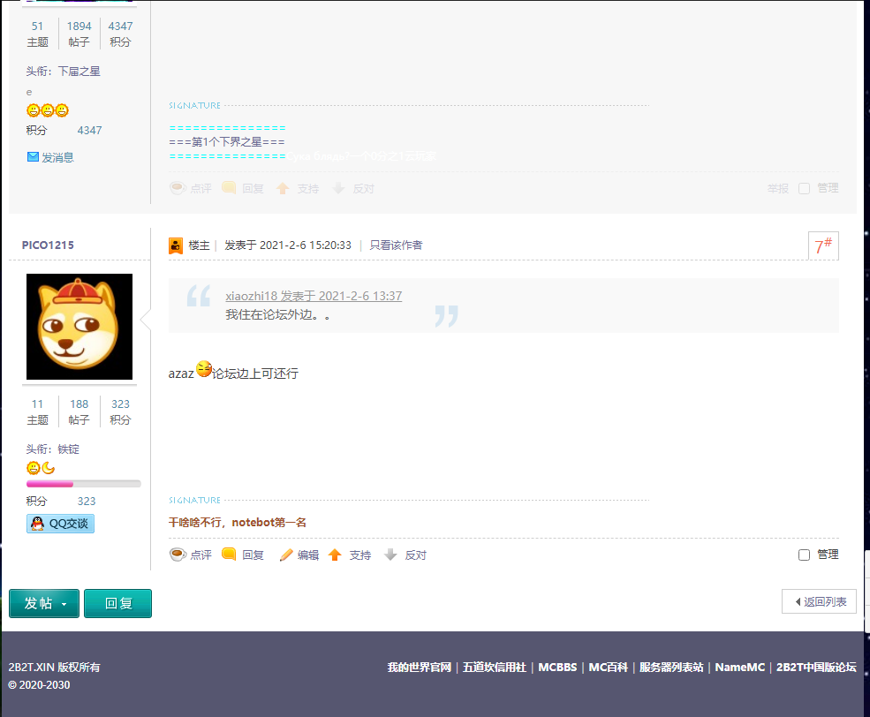Screen dimensions: 870x717
Task: Tick the 管理 checkbox in PICO1215's post
Action: (x=804, y=555)
